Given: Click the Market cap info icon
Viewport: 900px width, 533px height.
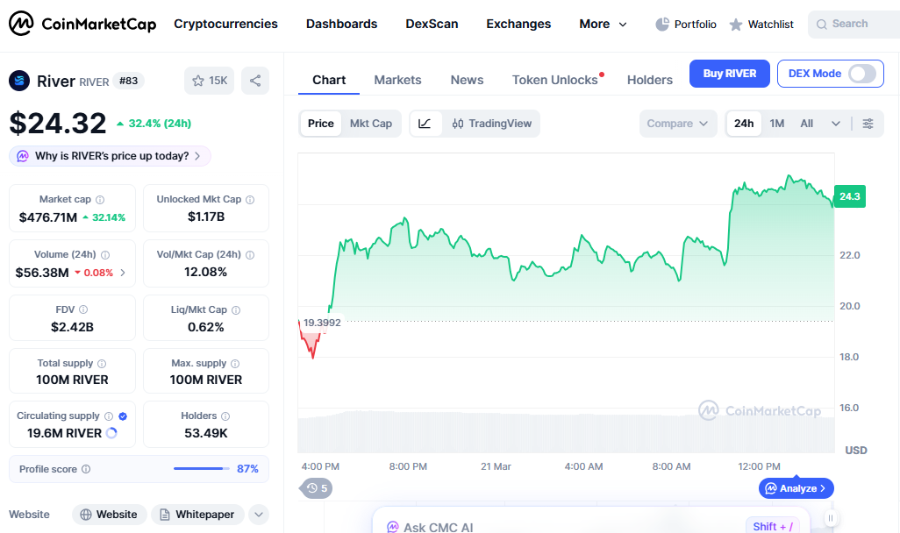Looking at the screenshot, I should pos(100,200).
